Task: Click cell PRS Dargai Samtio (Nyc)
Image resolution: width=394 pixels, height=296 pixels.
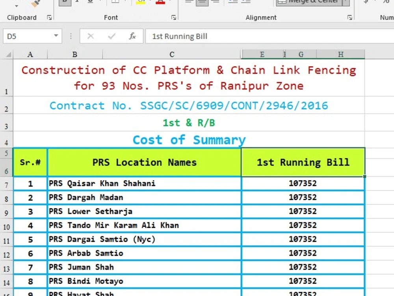Action: tap(144, 239)
